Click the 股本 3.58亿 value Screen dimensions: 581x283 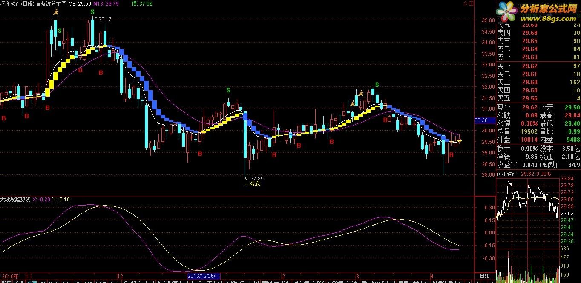(x=571, y=149)
